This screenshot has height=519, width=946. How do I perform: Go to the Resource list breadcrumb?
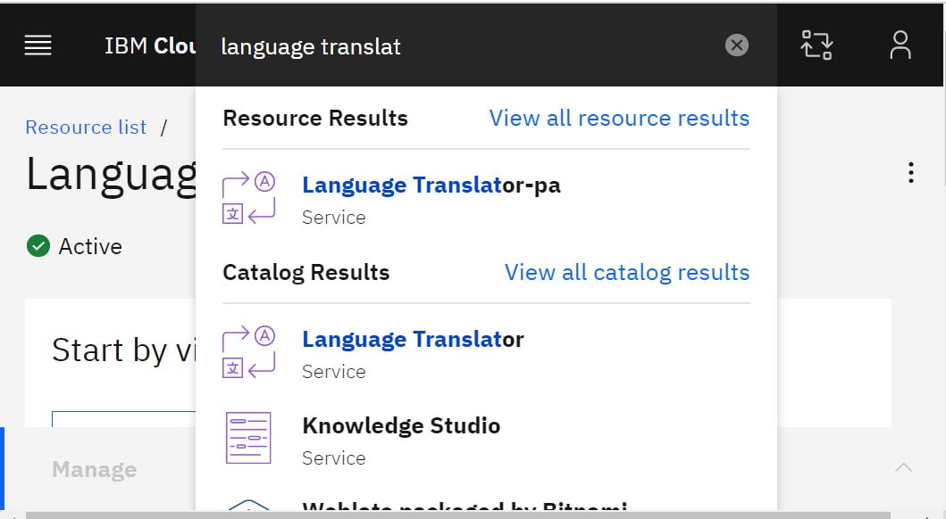point(86,127)
